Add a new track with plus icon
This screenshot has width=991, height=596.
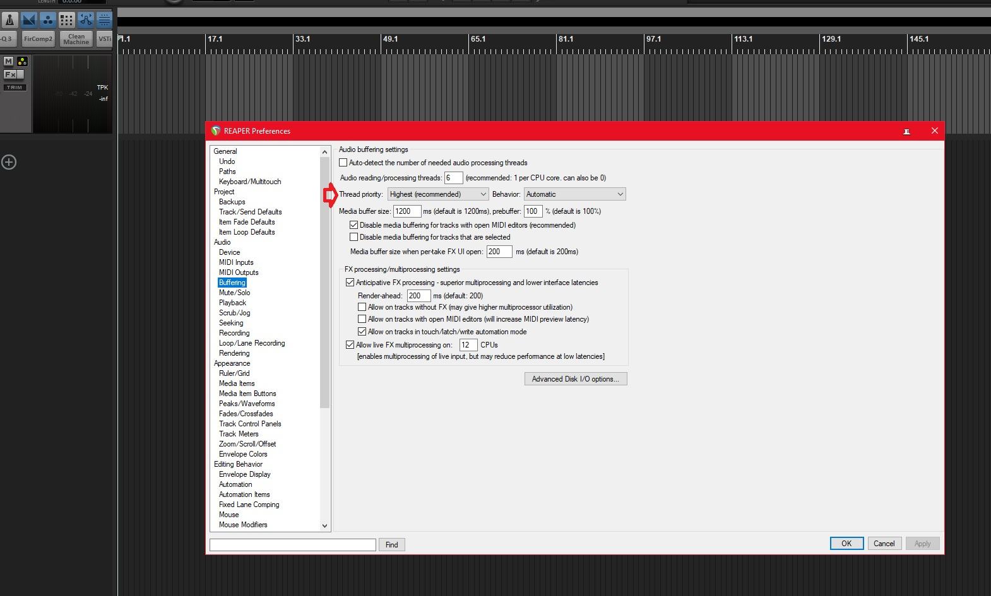(9, 162)
